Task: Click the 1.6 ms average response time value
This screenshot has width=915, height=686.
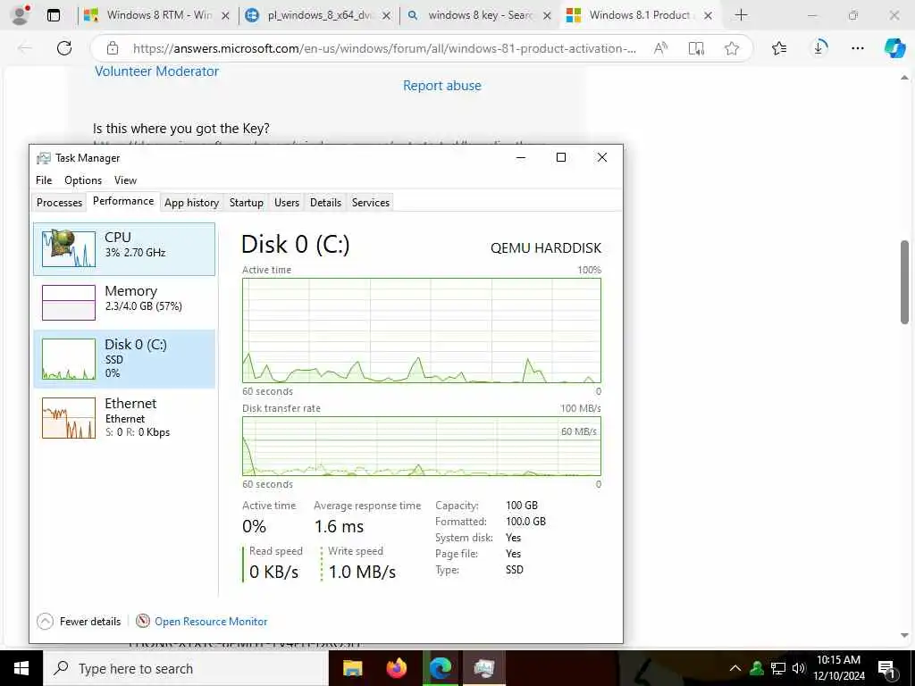Action: [x=339, y=526]
